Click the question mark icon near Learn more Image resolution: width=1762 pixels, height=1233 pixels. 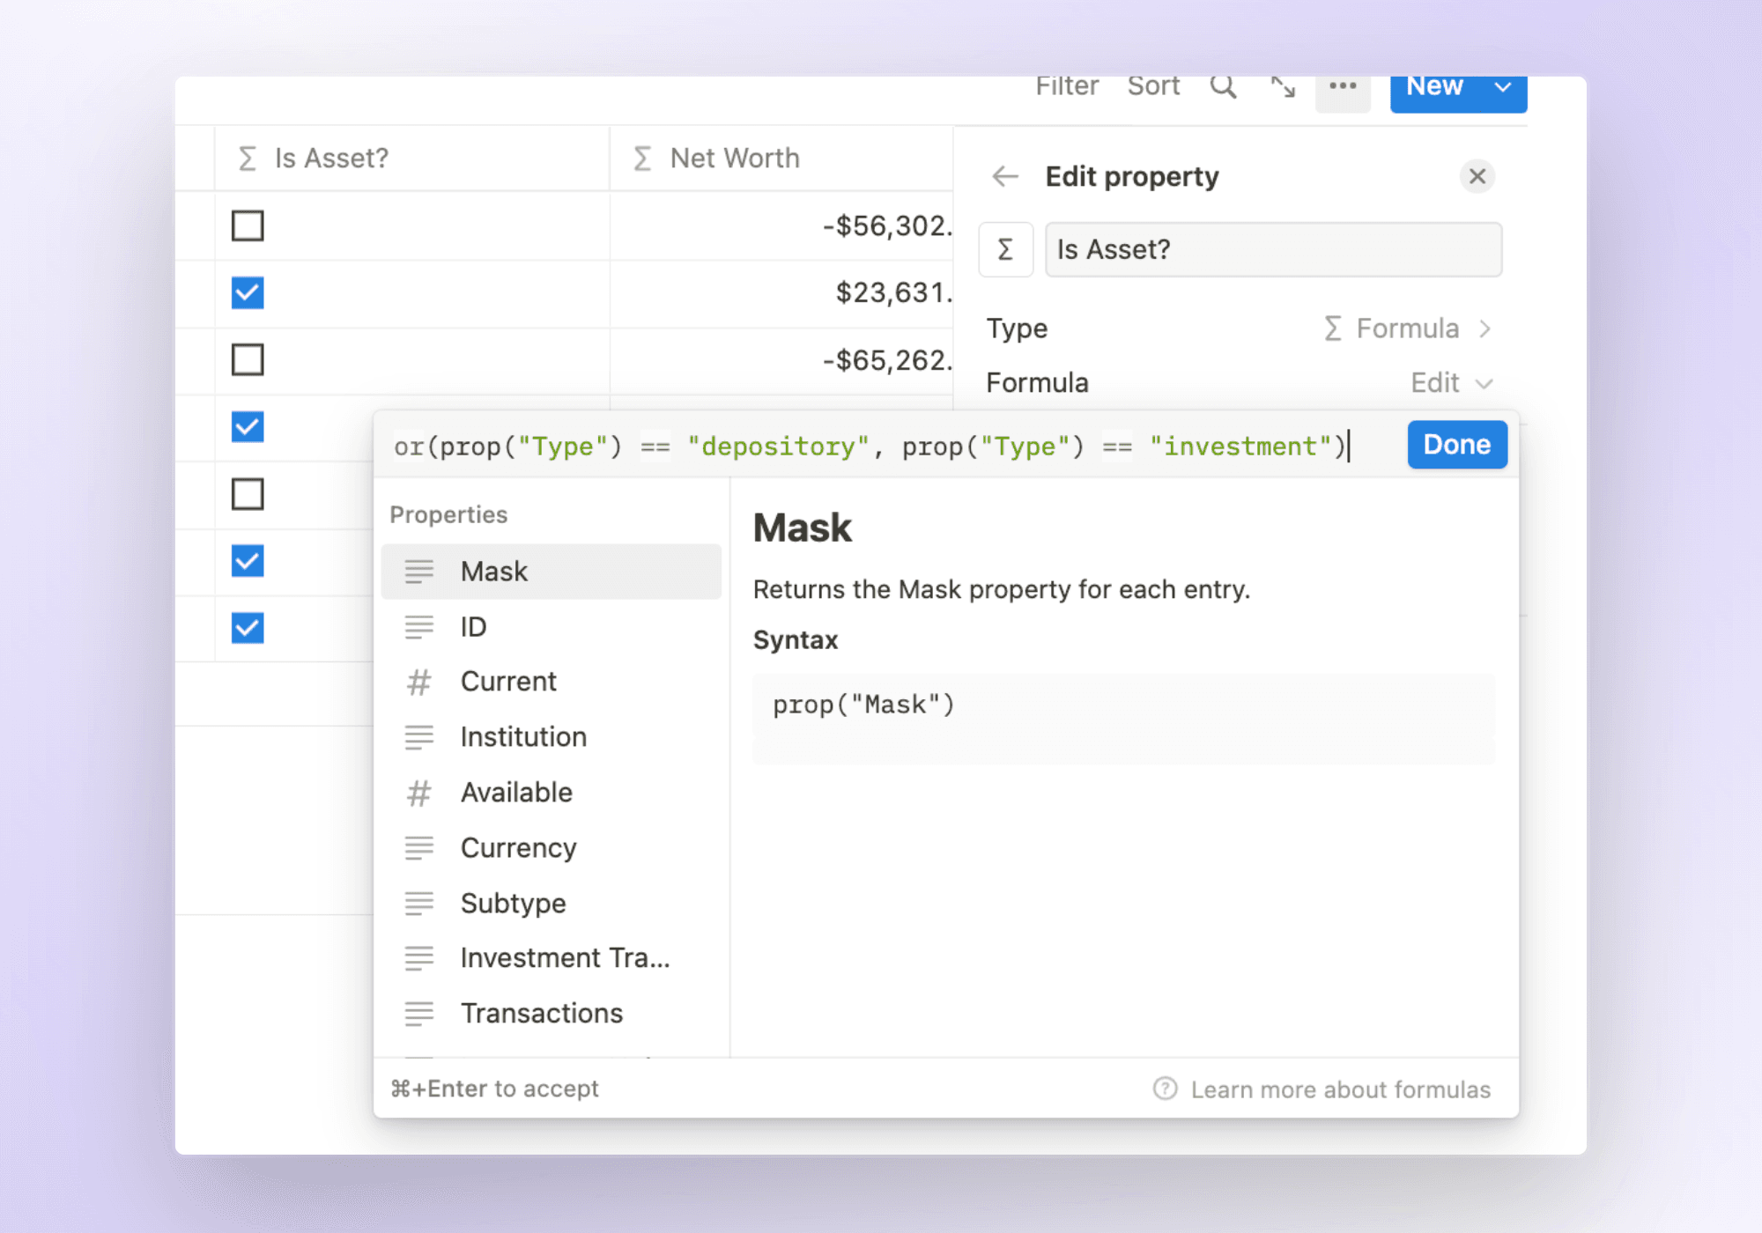pyautogui.click(x=1163, y=1089)
